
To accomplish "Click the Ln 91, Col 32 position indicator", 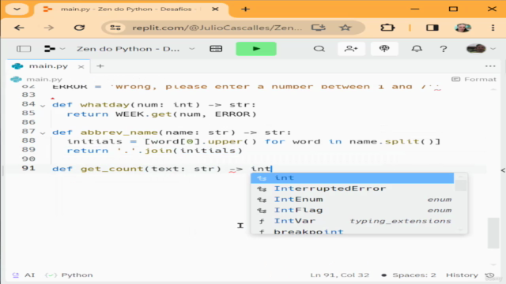I will 339,275.
